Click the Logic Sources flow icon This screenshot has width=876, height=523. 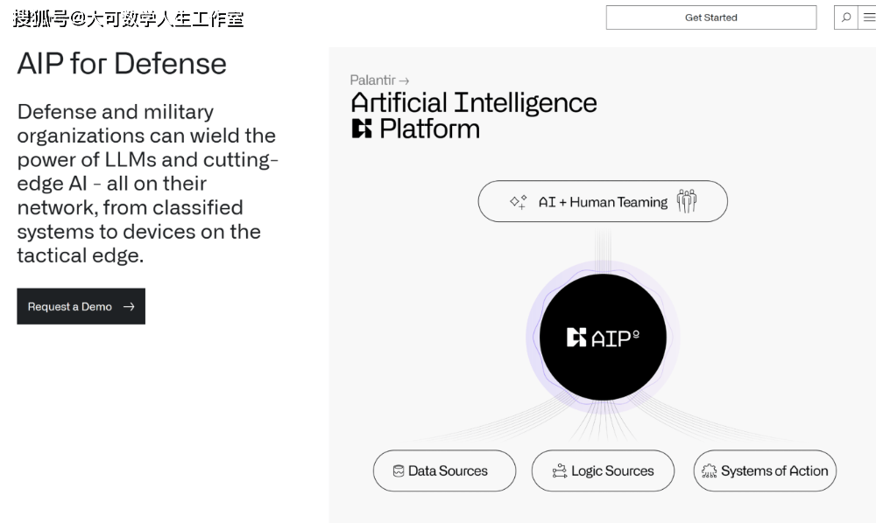tap(560, 471)
